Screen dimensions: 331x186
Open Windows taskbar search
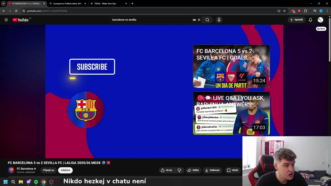click(13, 182)
